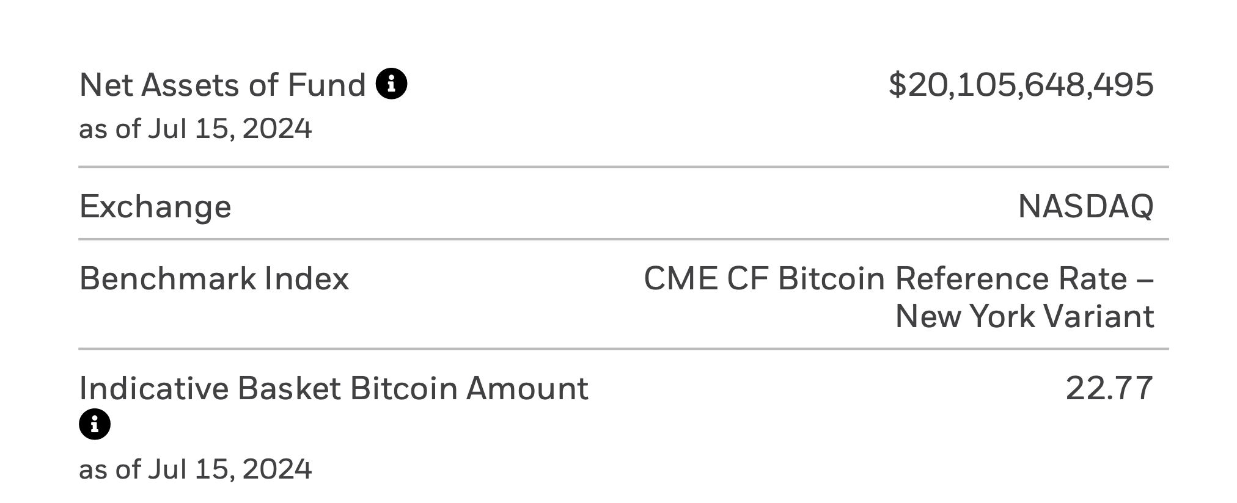Image resolution: width=1237 pixels, height=503 pixels.
Task: Click the Exchange label
Action: tap(155, 206)
